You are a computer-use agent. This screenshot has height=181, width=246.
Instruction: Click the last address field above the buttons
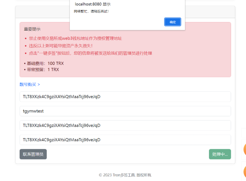pyautogui.click(x=125, y=140)
